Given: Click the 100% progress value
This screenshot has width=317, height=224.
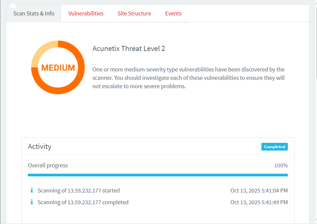Looking at the screenshot, I should (281, 165).
